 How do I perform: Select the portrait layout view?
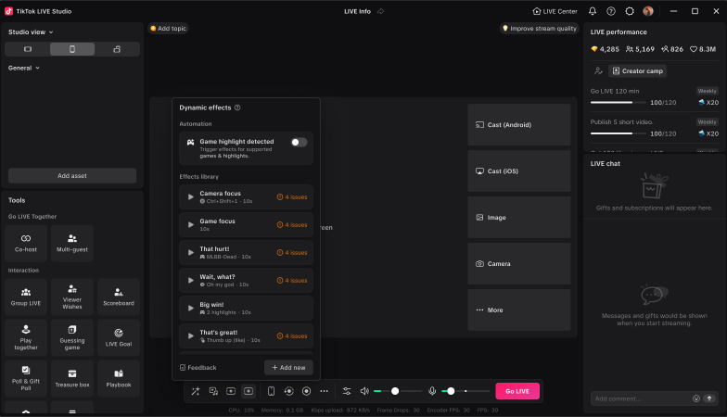[72, 49]
